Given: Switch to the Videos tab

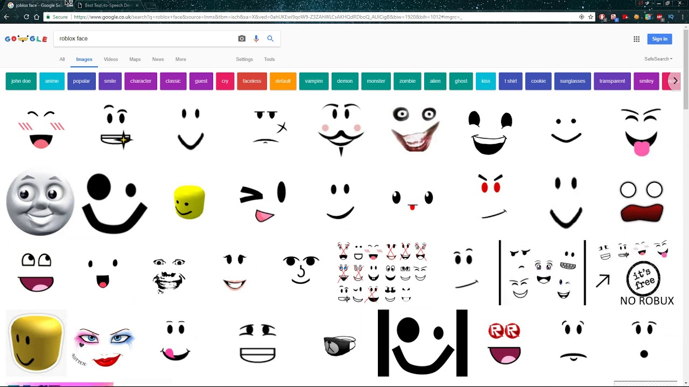Looking at the screenshot, I should point(111,59).
